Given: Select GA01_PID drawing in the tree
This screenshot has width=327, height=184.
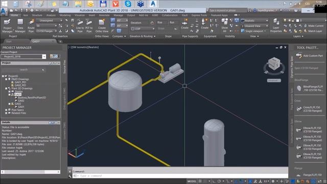Looking at the screenshot, I should 20,82.
